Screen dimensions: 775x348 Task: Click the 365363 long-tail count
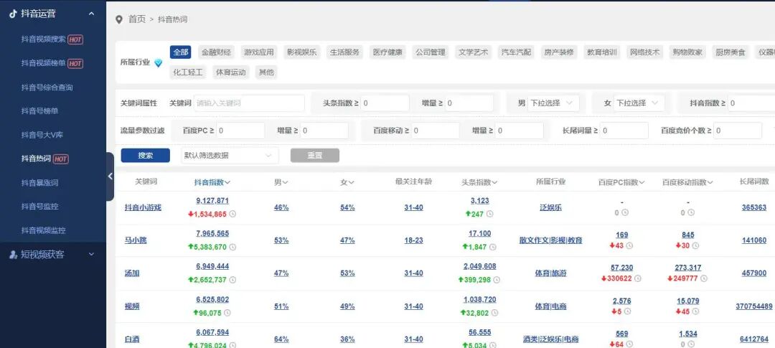click(x=754, y=207)
